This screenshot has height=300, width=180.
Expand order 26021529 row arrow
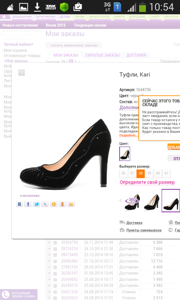(x=49, y=292)
